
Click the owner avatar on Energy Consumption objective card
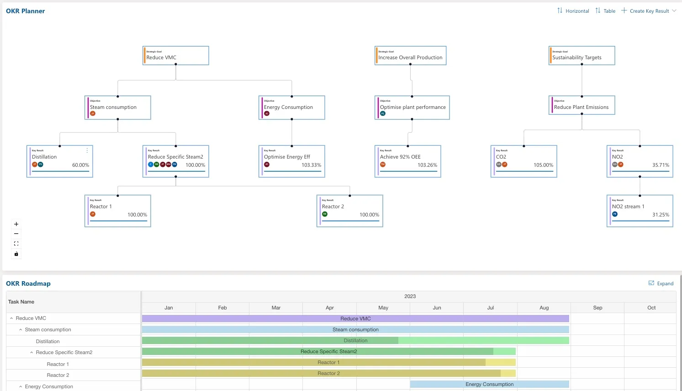[267, 113]
